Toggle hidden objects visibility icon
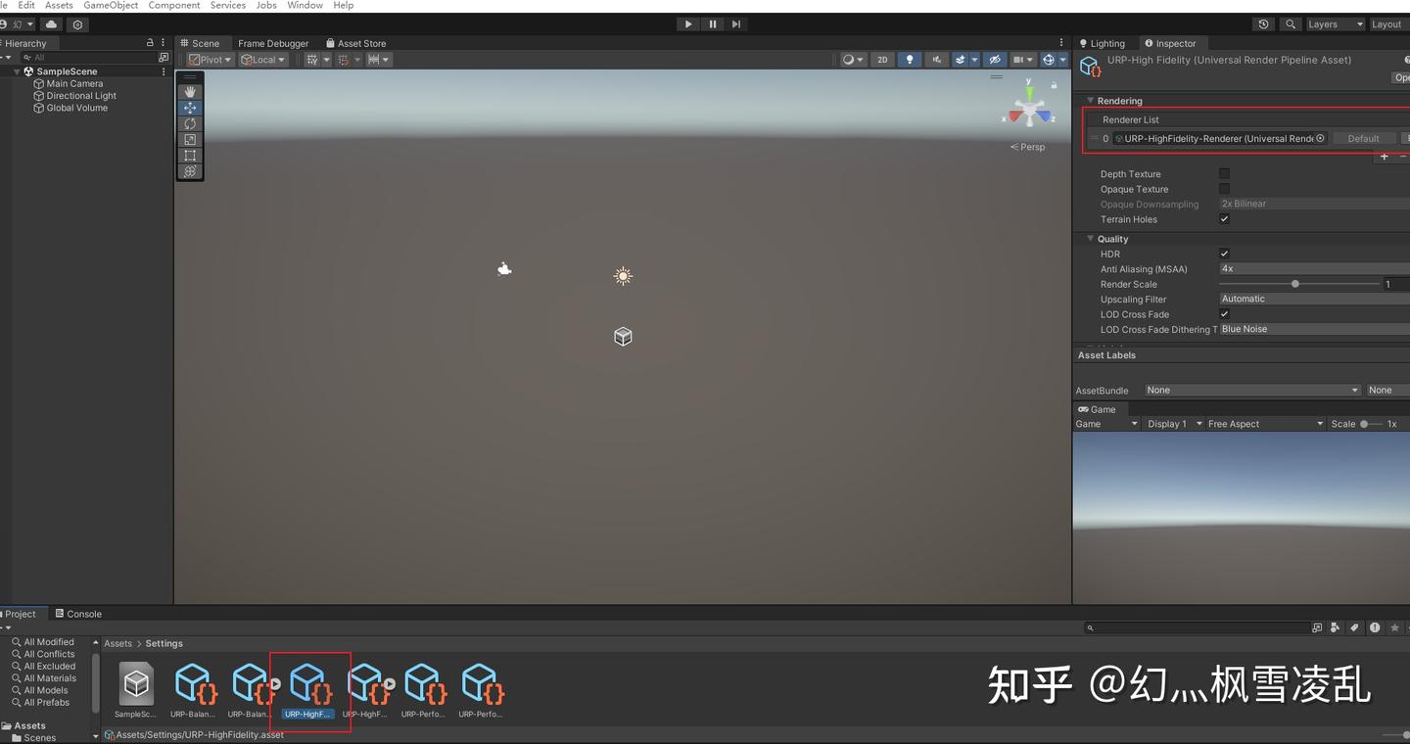This screenshot has width=1410, height=744. 994,60
